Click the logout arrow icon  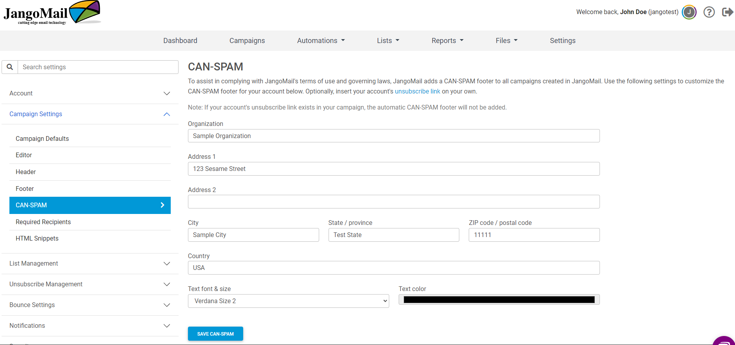[x=727, y=12]
